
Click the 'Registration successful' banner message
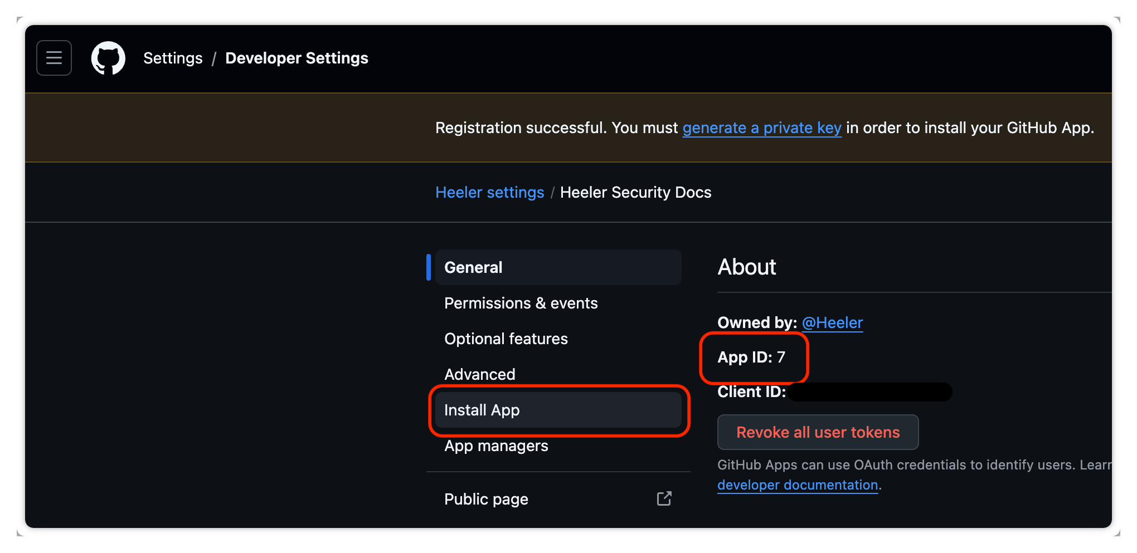(x=765, y=128)
